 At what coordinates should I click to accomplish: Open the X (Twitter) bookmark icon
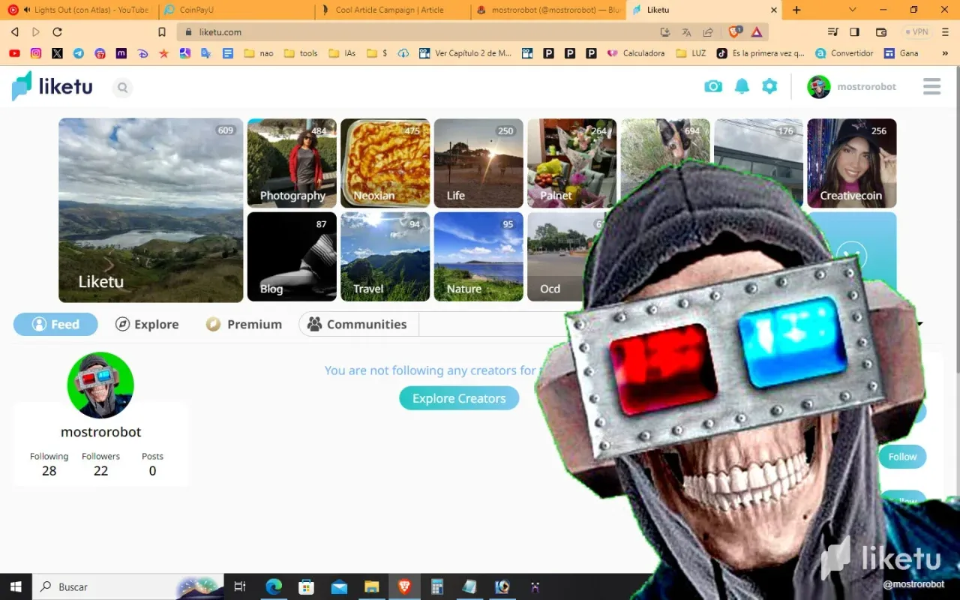point(57,53)
